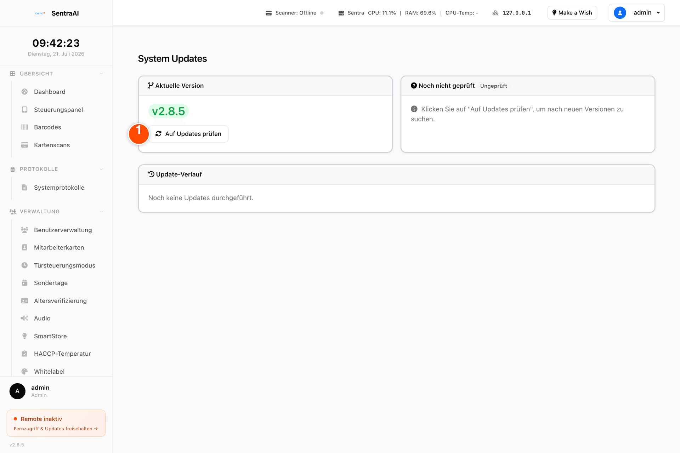Screen dimensions: 680x453
Task: Click the branch icon by Aktuelle Version
Action: 151,85
